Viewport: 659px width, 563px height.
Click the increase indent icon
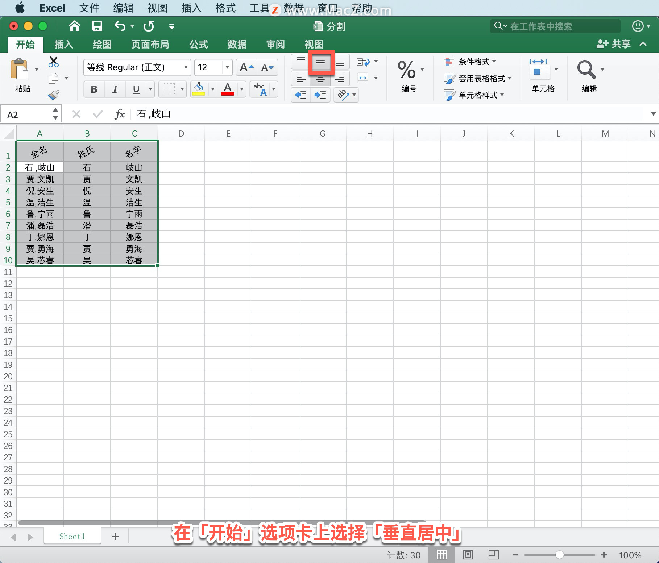[x=320, y=95]
